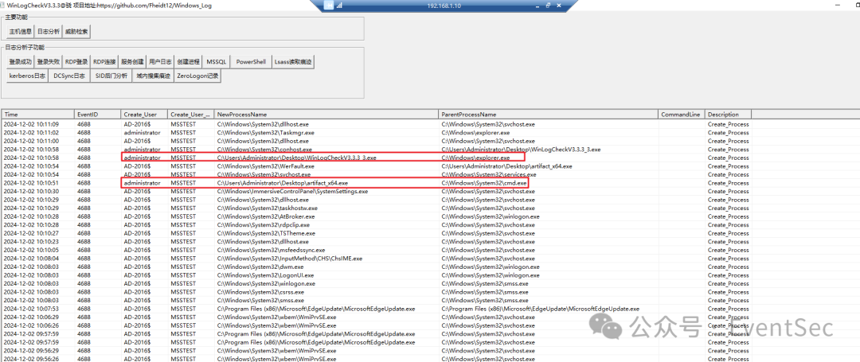Open the PowerShell log analysis
Image resolution: width=860 pixels, height=362 pixels.
251,61
